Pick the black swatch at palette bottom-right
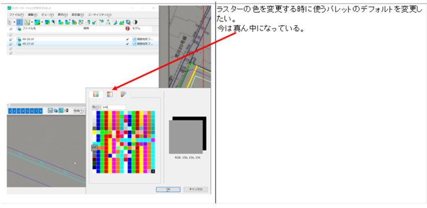The height and width of the screenshot is (208, 427). [153, 171]
